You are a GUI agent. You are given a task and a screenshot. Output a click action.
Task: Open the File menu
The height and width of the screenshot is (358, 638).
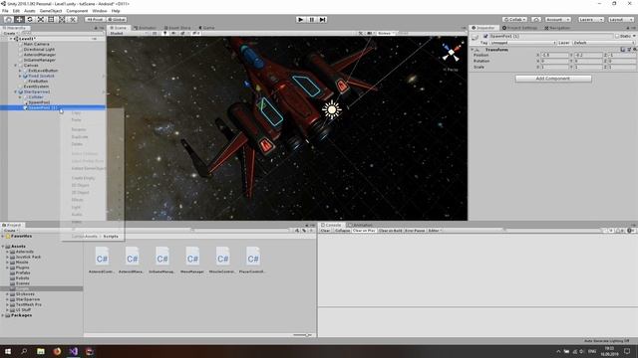5,11
